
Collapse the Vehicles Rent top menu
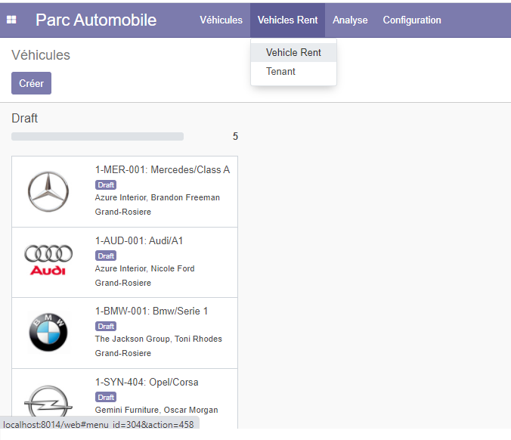287,20
